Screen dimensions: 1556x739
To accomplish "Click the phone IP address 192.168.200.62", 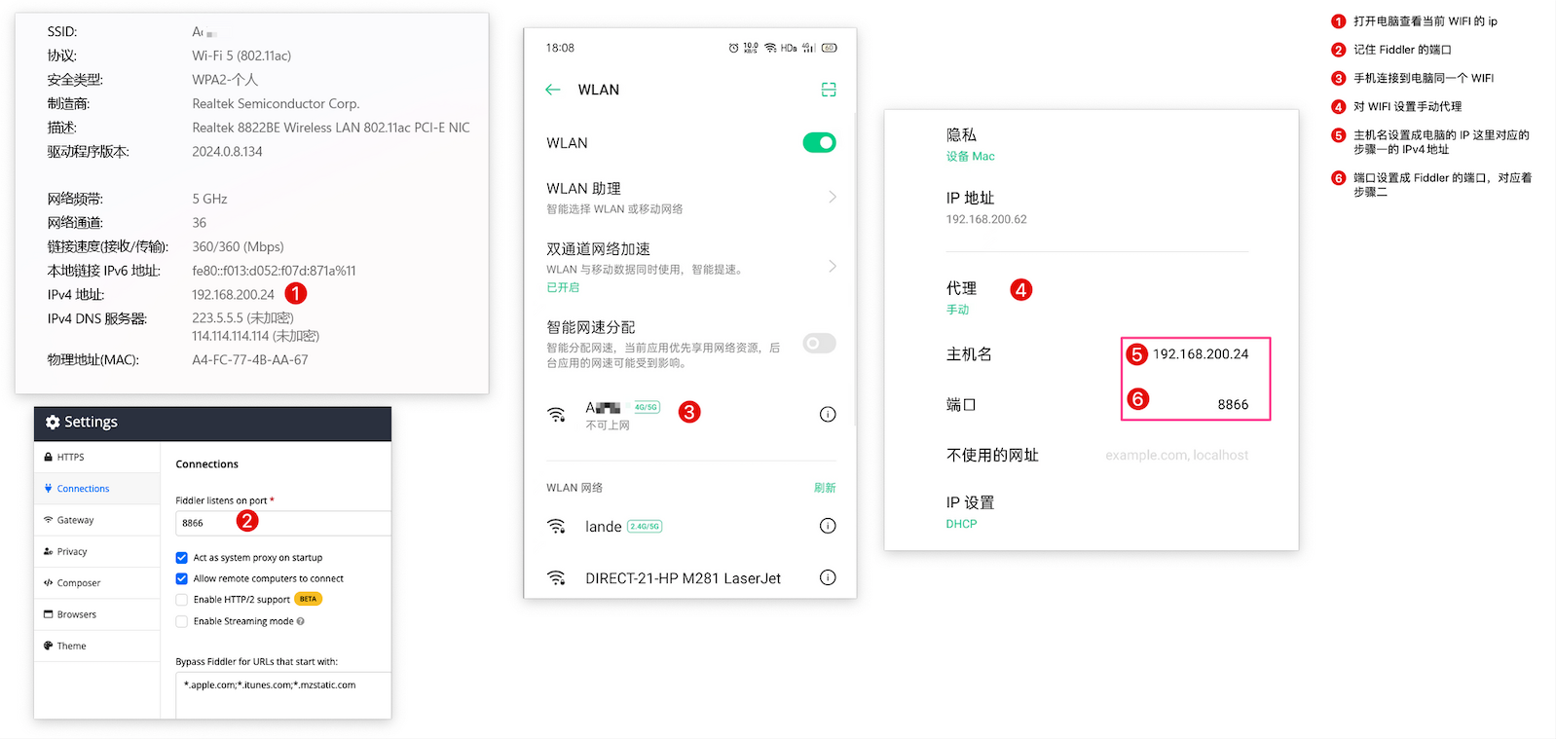I will (x=986, y=220).
